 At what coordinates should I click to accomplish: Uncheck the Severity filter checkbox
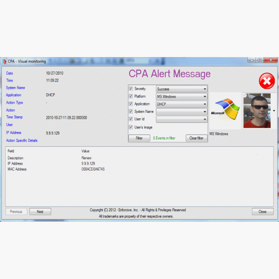coord(131,89)
